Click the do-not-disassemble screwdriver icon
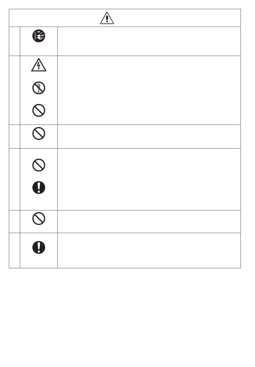 (39, 88)
